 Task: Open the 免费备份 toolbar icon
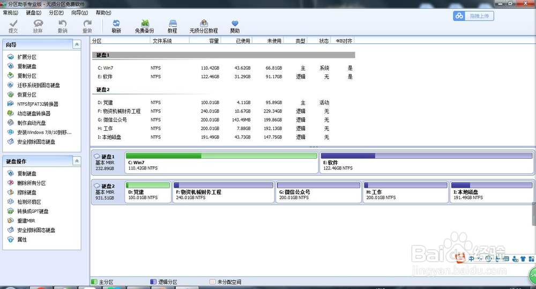point(145,23)
